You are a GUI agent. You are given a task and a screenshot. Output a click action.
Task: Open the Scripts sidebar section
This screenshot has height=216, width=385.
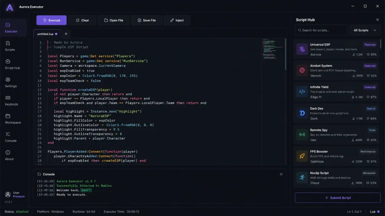click(x=10, y=46)
